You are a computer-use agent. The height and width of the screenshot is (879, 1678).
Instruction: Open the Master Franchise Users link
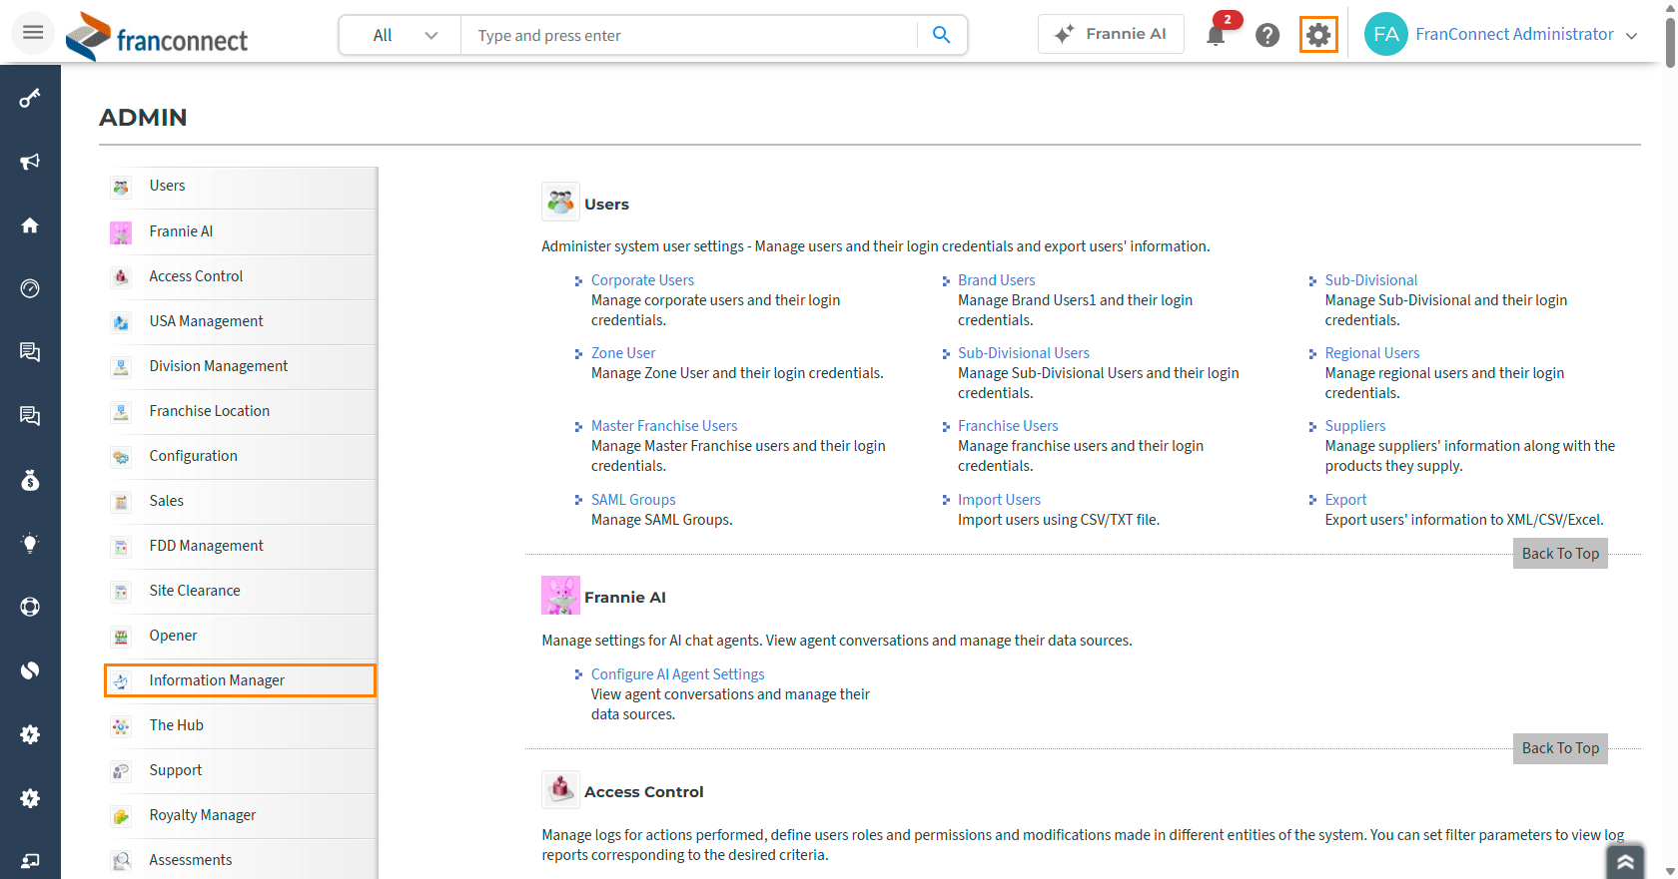click(x=664, y=426)
